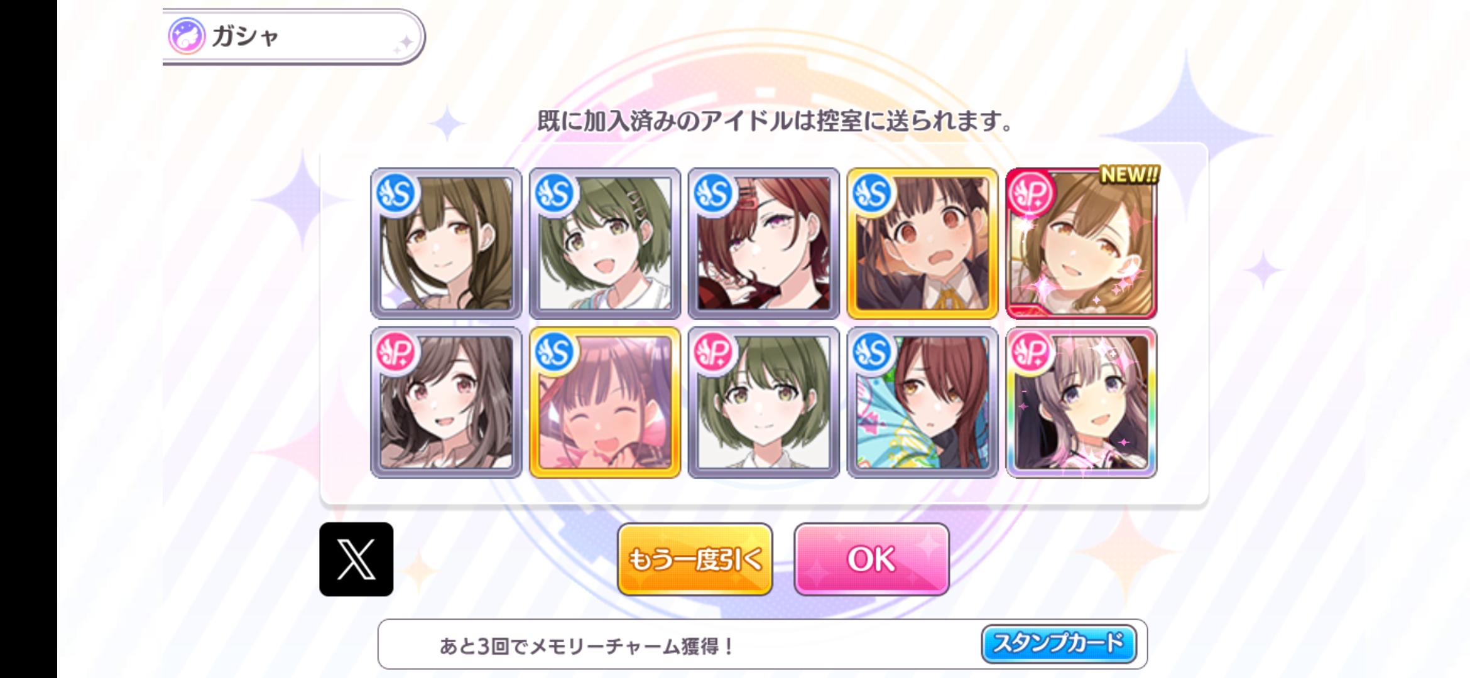The width and height of the screenshot is (1470, 678).
Task: Tap the dark wavy-haired P idol card
Action: (x=446, y=402)
